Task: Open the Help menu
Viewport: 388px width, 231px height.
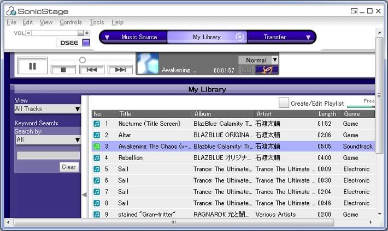Action: (x=117, y=22)
